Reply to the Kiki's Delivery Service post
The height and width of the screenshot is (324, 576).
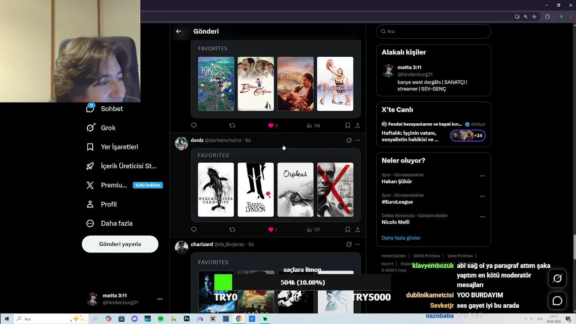coord(194,126)
